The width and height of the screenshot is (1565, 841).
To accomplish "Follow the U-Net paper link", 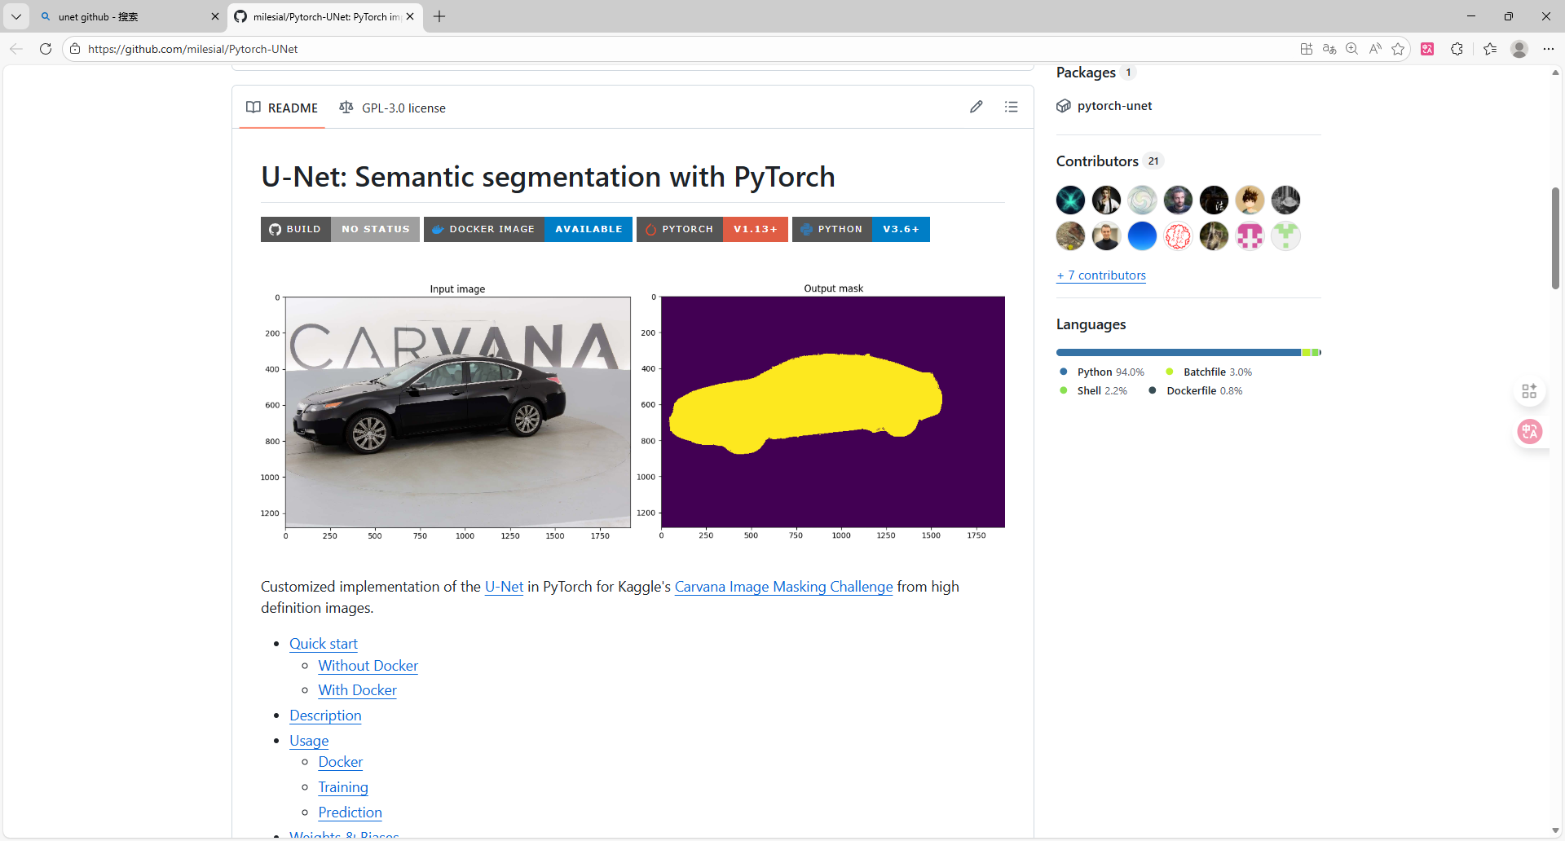I will point(504,587).
